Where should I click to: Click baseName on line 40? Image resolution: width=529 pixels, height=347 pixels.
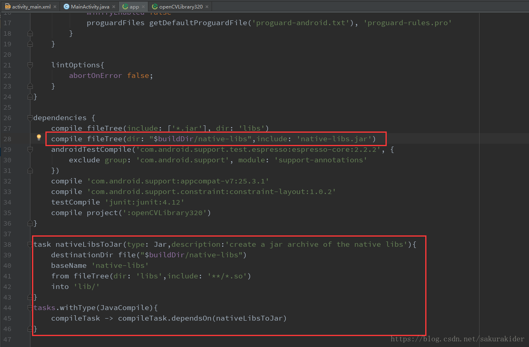[69, 265]
